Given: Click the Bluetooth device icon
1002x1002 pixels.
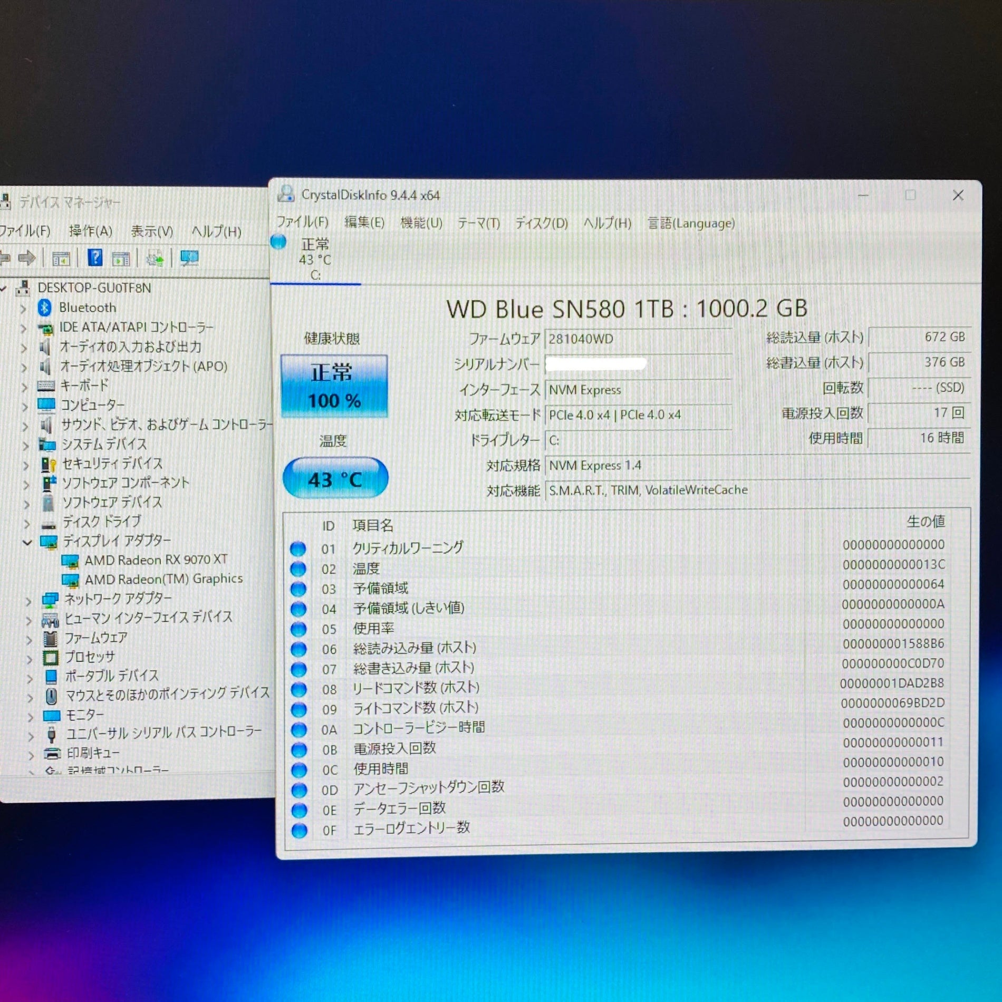Looking at the screenshot, I should [45, 307].
